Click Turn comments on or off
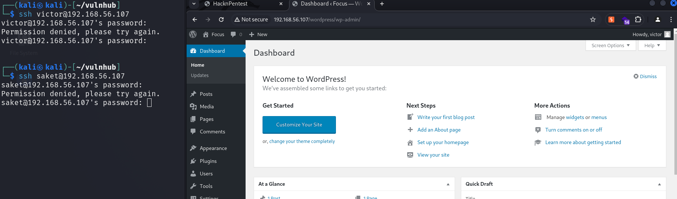Image resolution: width=677 pixels, height=199 pixels. (x=573, y=130)
